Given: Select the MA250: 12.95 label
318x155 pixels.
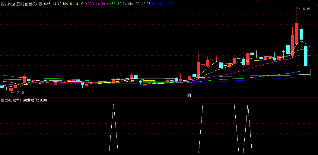Looking at the screenshot, I should coord(163,4).
